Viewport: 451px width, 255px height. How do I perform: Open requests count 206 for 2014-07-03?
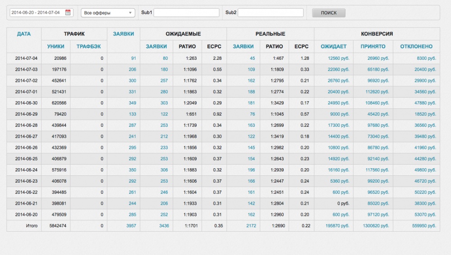(132, 69)
